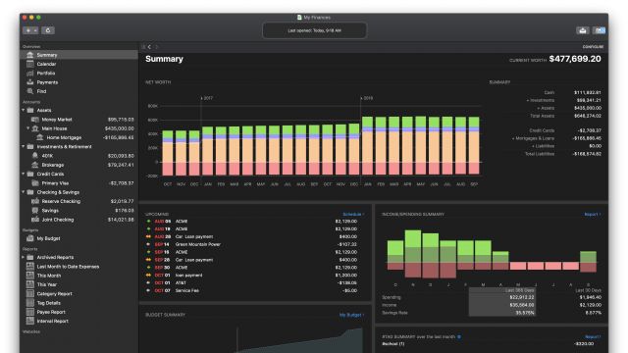The width and height of the screenshot is (628, 353).
Task: Click the AUG 28 Car Loan payment entry
Action: [252, 236]
